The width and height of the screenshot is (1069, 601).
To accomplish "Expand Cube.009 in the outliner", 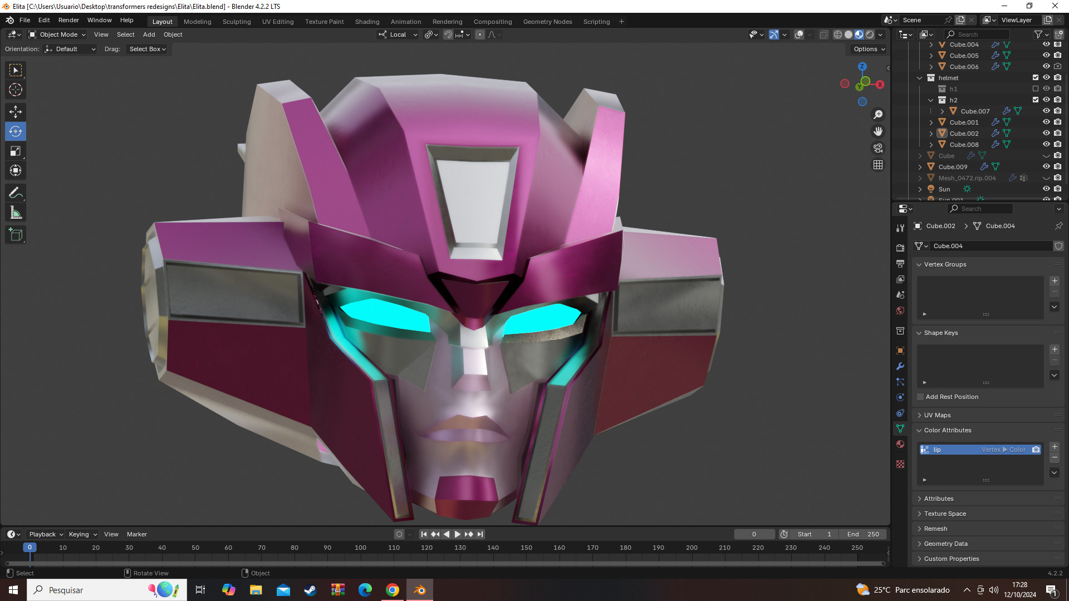I will [920, 166].
